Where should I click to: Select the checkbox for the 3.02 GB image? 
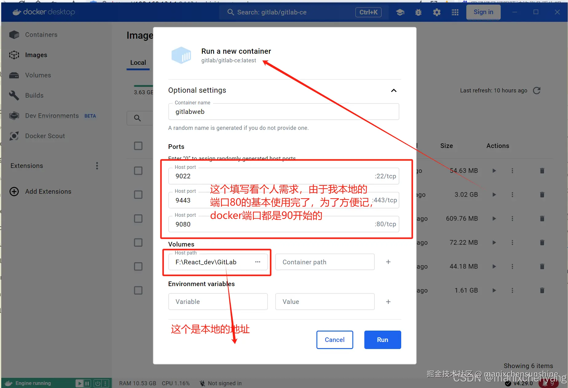[138, 195]
